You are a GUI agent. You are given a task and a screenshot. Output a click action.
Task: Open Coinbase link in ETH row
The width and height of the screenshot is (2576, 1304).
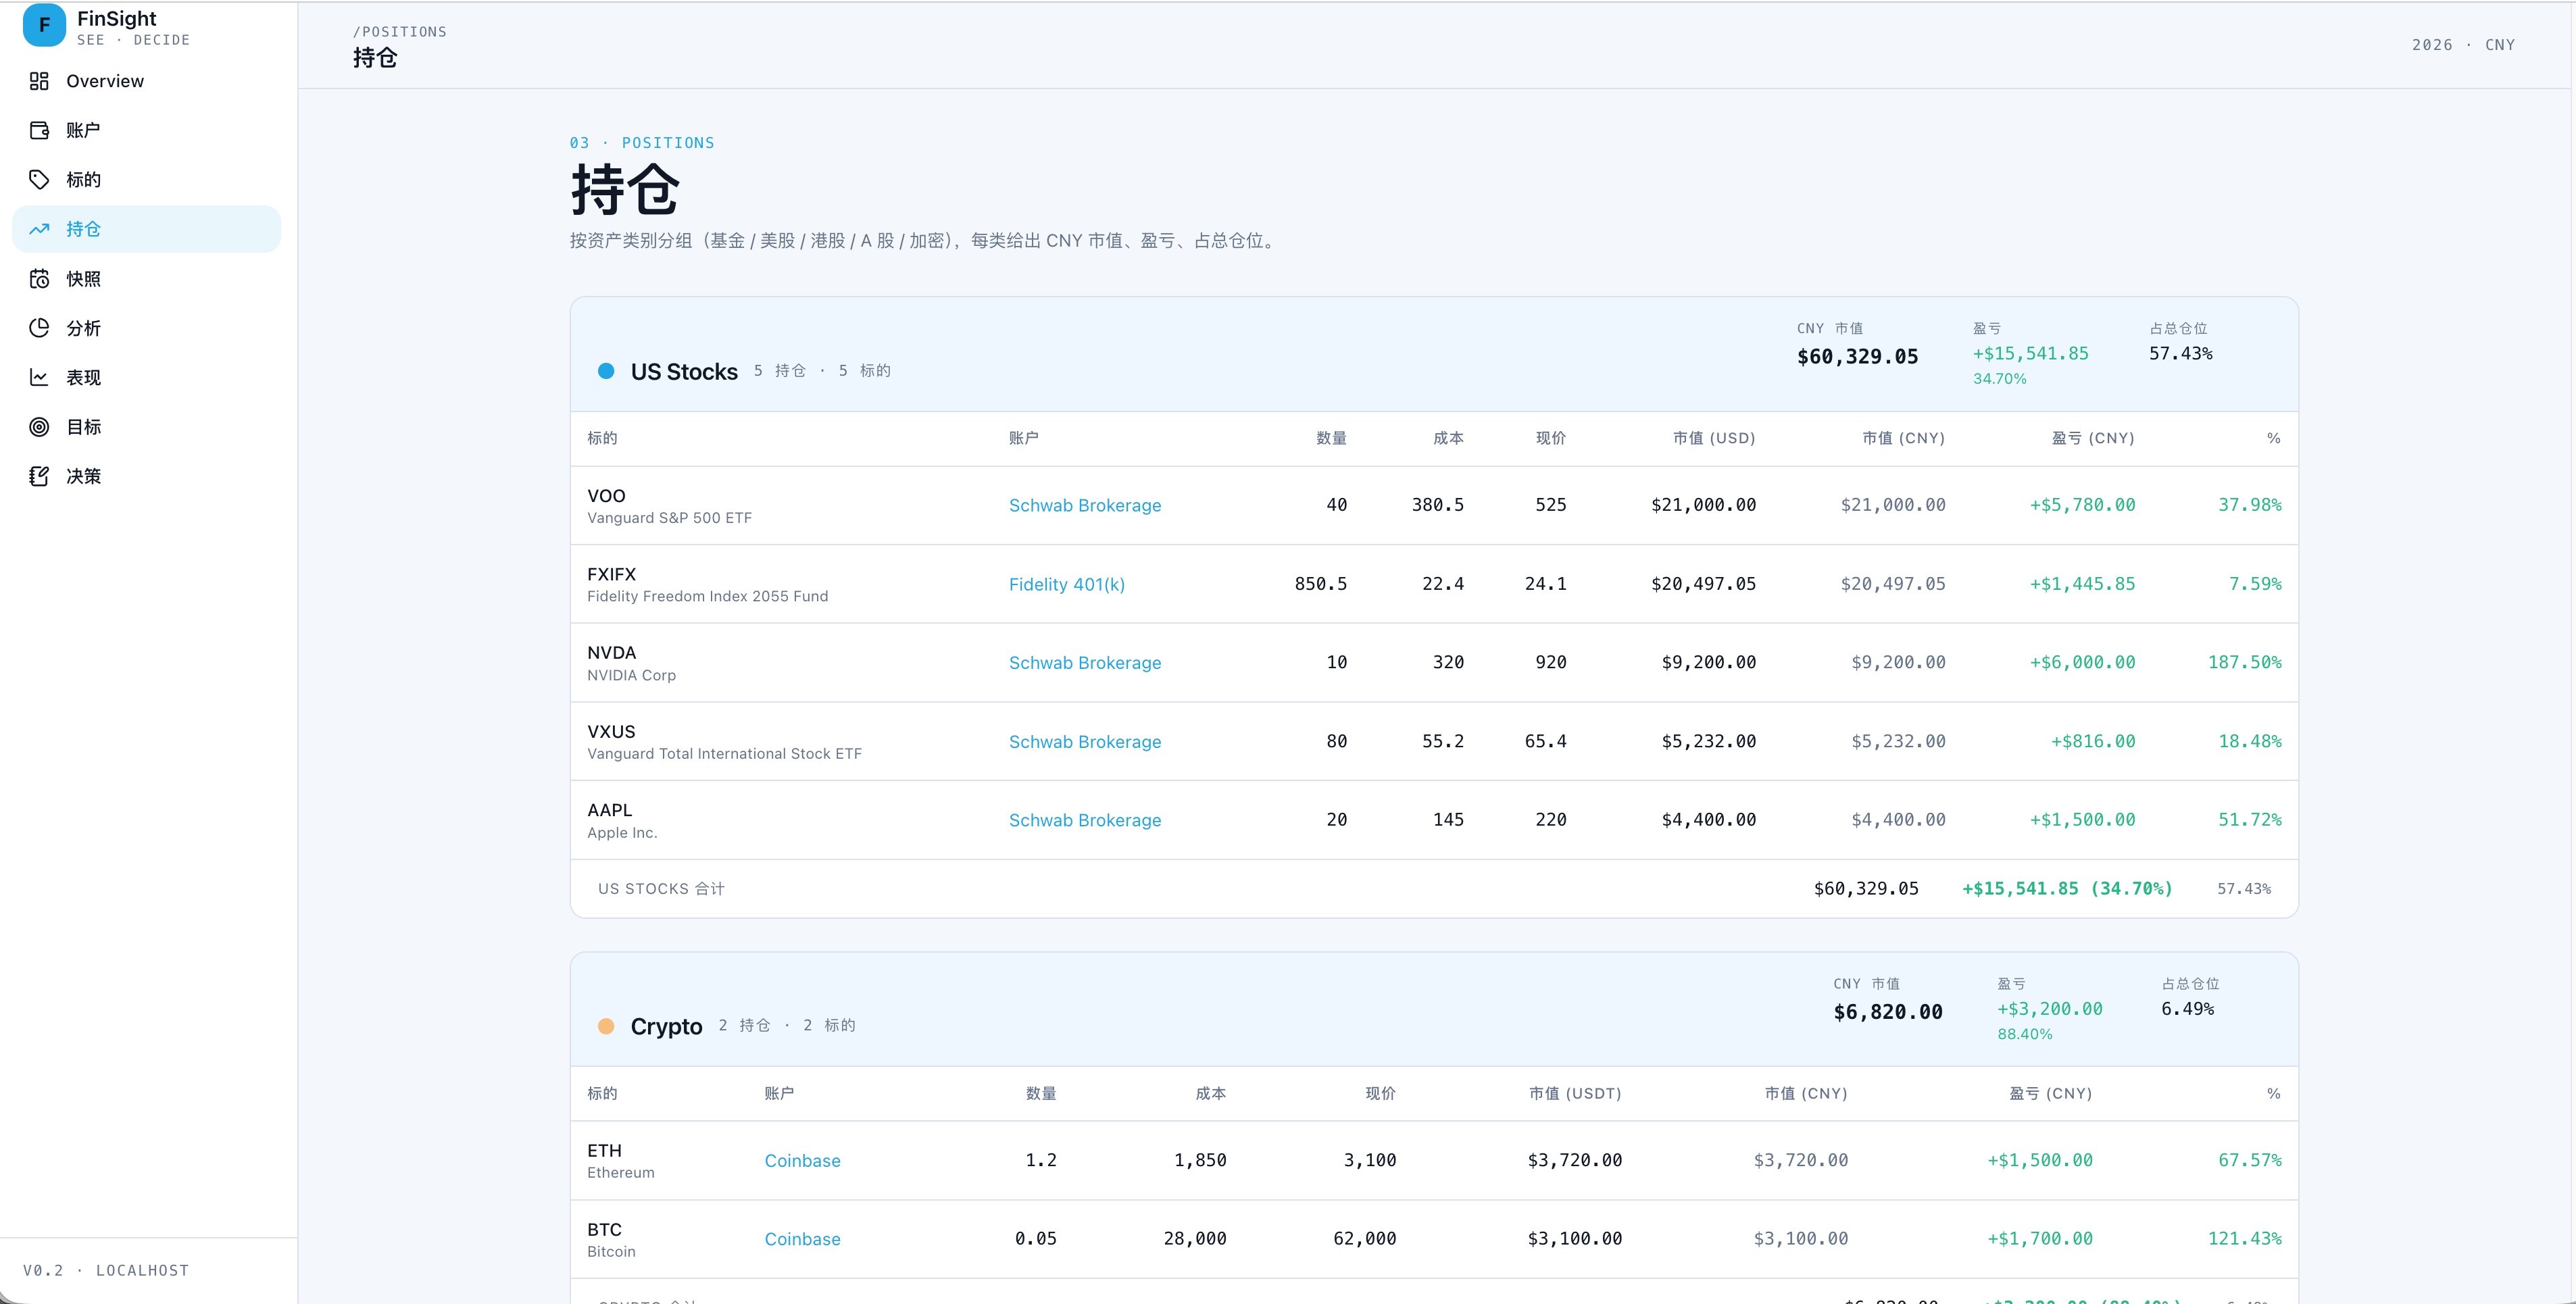pyautogui.click(x=802, y=1161)
